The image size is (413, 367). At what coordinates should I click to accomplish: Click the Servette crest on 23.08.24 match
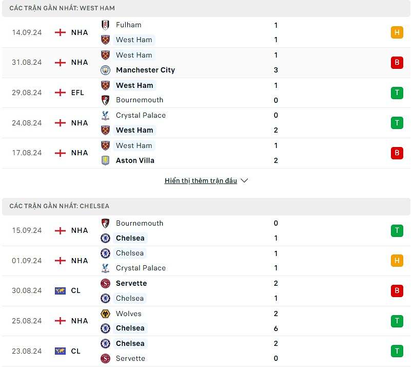coord(105,358)
